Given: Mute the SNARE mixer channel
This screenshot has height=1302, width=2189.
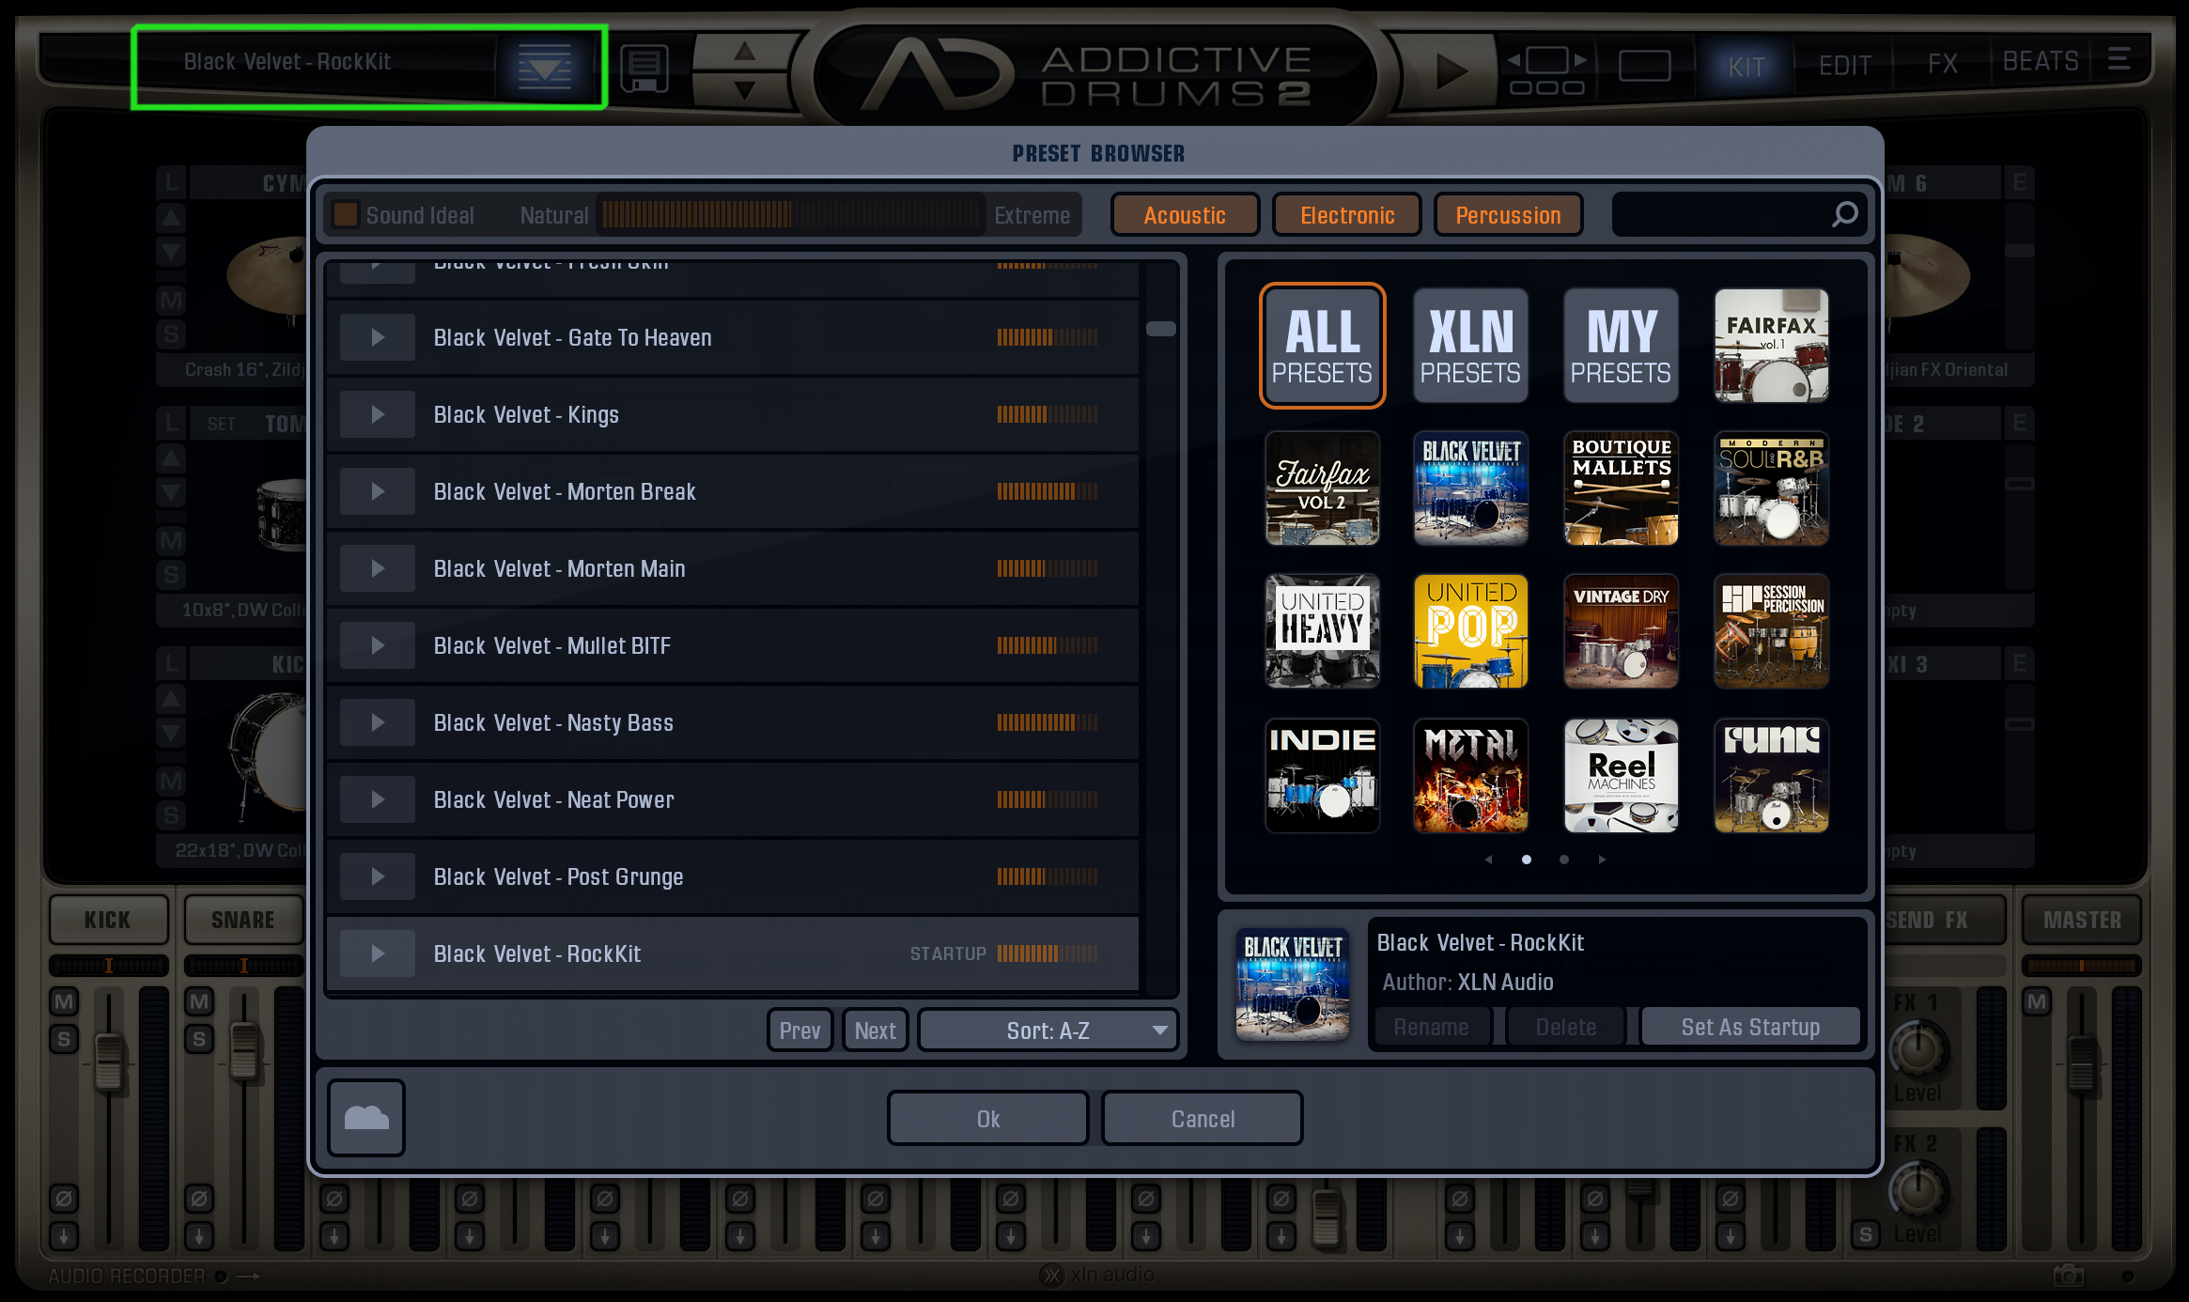Looking at the screenshot, I should pyautogui.click(x=199, y=1001).
